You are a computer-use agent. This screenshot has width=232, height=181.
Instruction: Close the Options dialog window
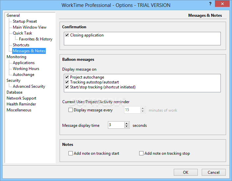pos(222,4)
